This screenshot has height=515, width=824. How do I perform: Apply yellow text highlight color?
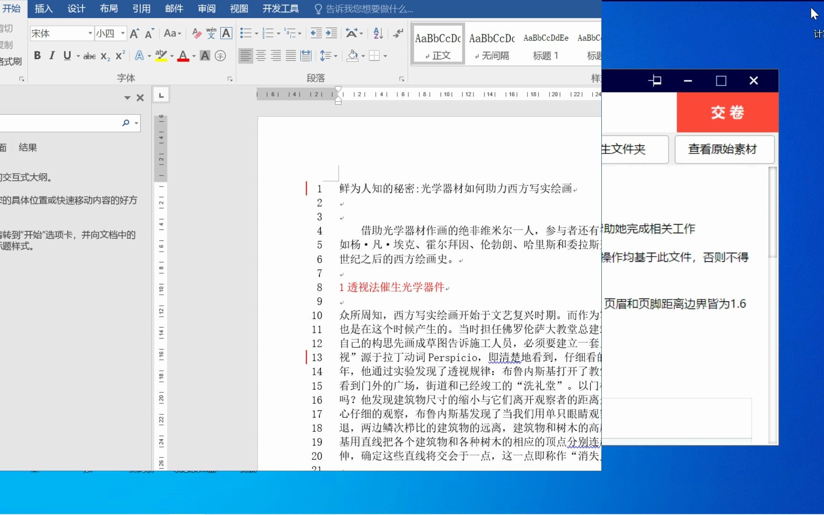click(161, 56)
